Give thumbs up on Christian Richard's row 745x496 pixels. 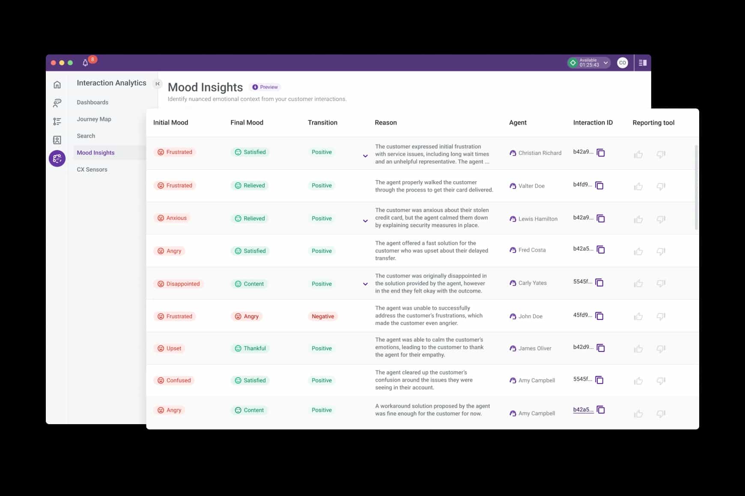coord(638,155)
